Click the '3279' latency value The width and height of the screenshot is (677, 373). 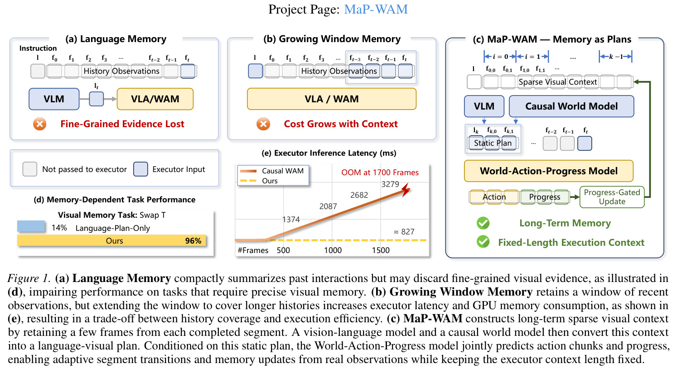coord(390,184)
